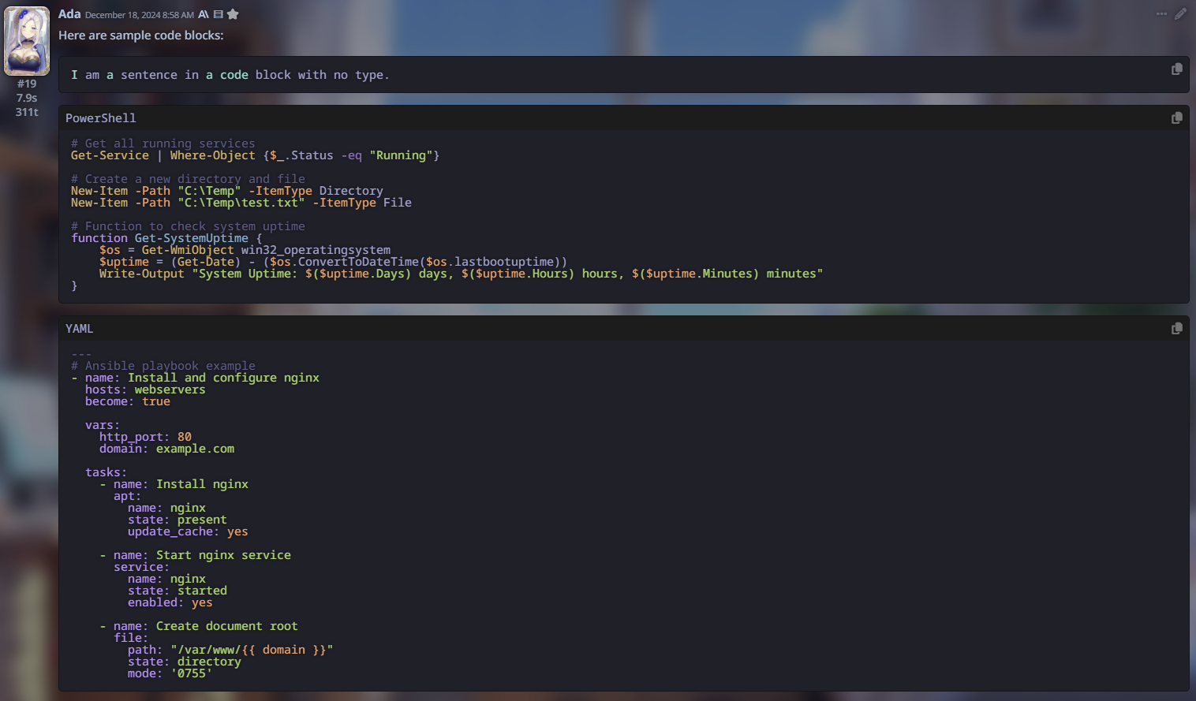The height and width of the screenshot is (701, 1196).
Task: Click the '# Function to check system uptime' comment
Action: (x=188, y=226)
